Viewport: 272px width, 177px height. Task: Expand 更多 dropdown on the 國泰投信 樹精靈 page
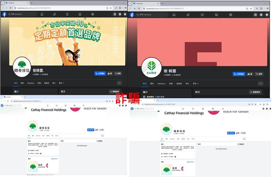pos(61,83)
